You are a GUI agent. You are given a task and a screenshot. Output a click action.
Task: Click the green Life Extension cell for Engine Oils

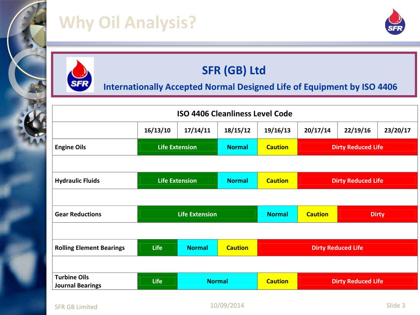[x=177, y=147]
